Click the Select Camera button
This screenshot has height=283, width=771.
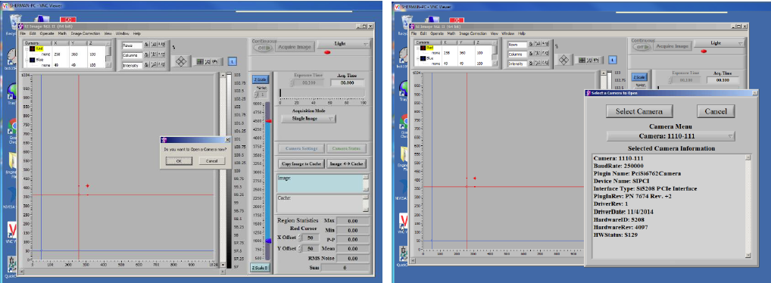pyautogui.click(x=638, y=111)
